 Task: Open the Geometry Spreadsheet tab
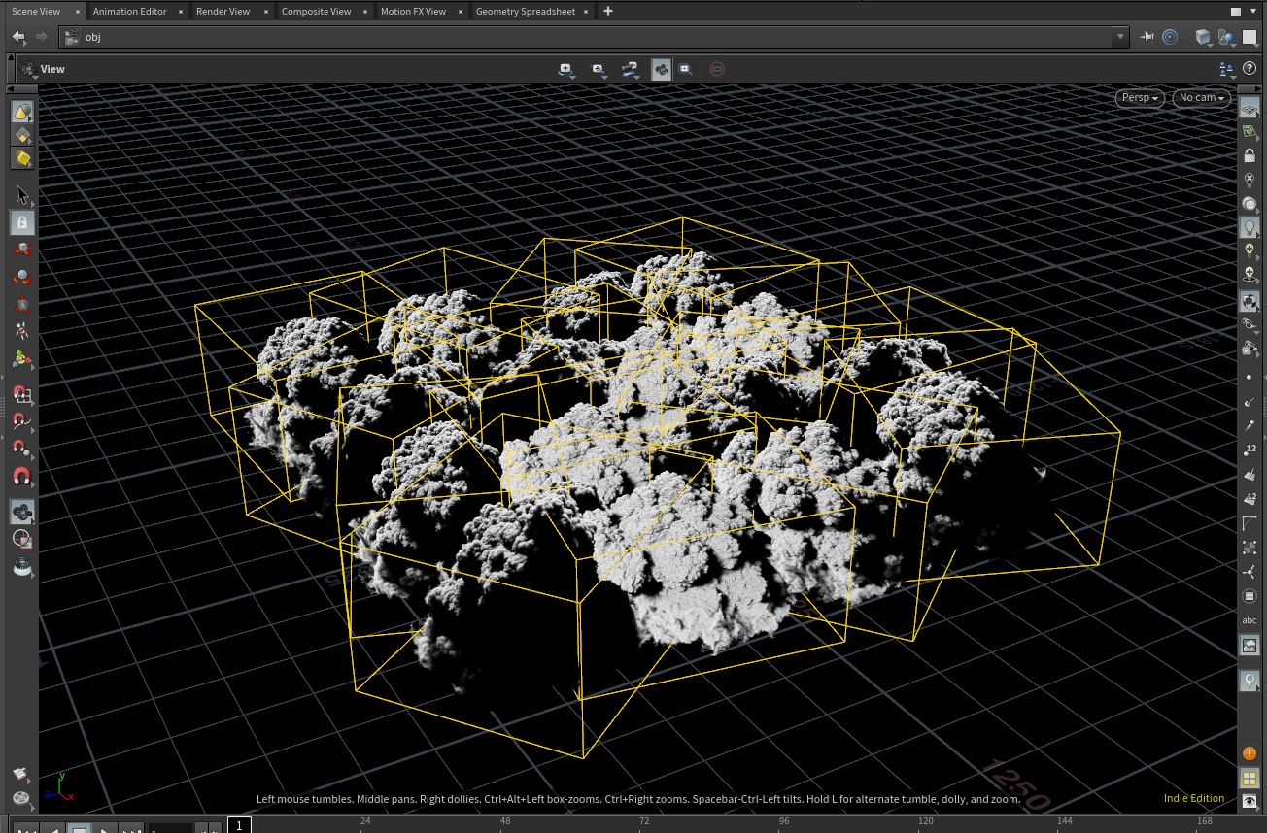(x=525, y=12)
